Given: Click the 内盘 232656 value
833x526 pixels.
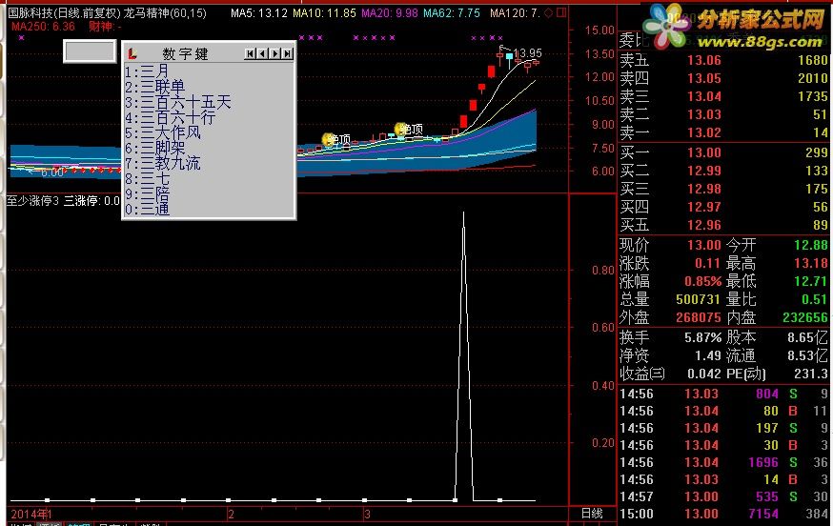Looking at the screenshot, I should click(x=804, y=317).
